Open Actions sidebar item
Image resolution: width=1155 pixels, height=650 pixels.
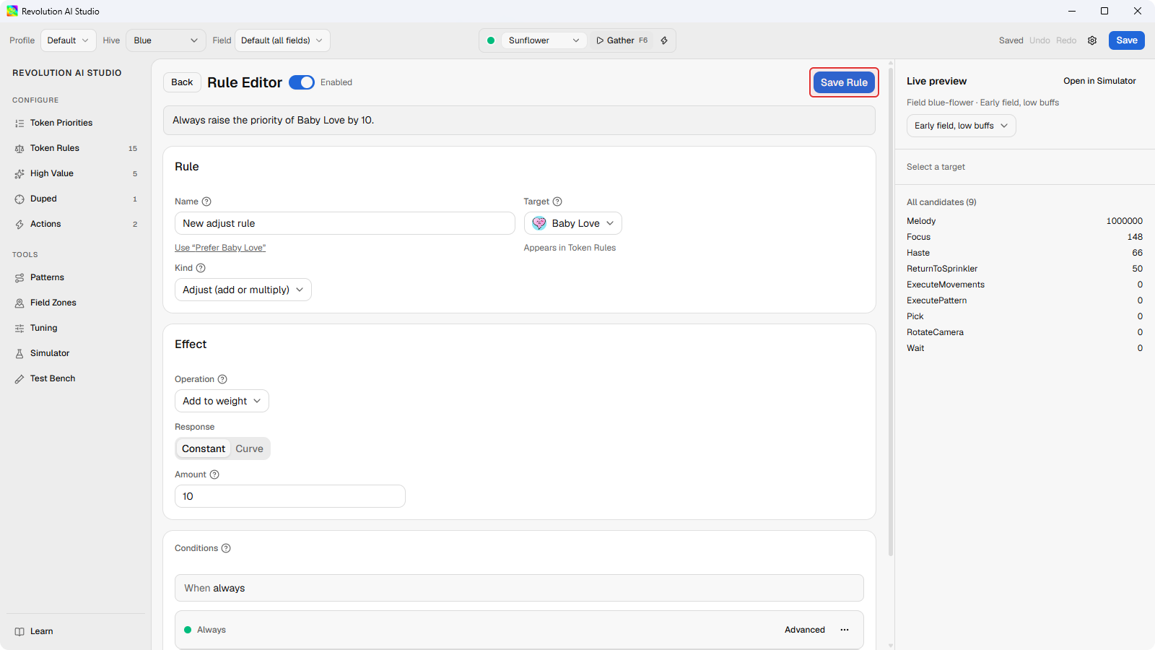[x=76, y=224]
